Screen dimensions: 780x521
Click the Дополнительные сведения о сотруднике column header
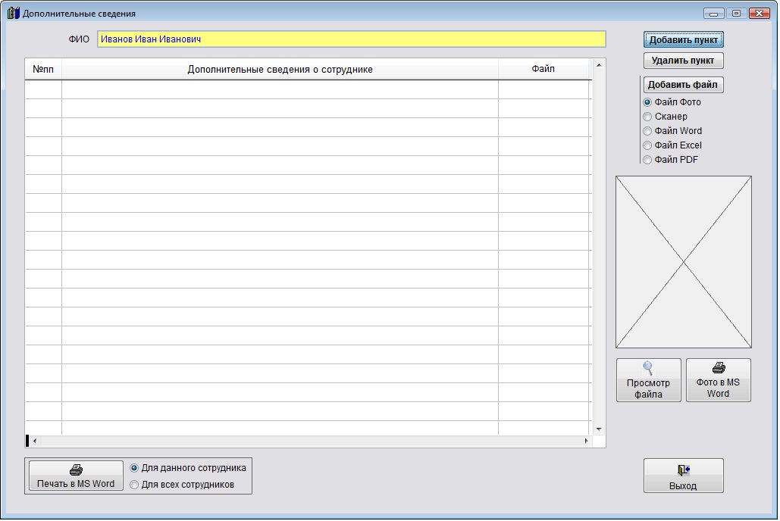[280, 70]
